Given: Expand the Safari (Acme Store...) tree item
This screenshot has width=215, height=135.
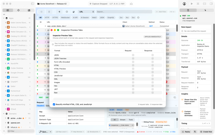Looking at the screenshot, I should pyautogui.click(x=5, y=22).
